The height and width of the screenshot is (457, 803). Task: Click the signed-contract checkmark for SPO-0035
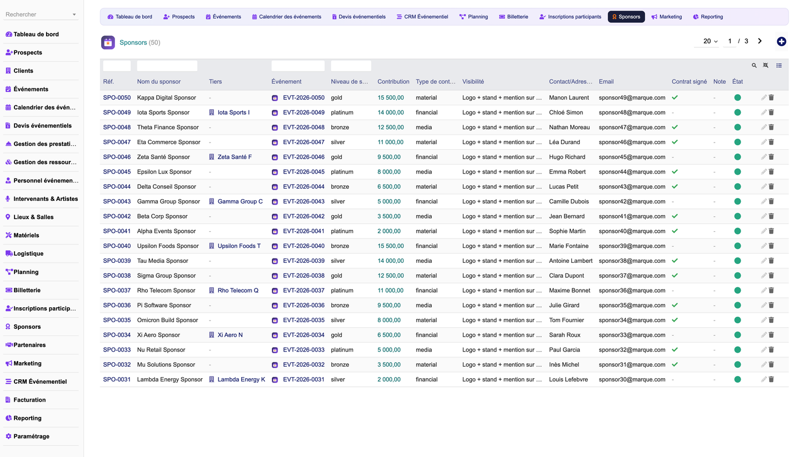[675, 320]
